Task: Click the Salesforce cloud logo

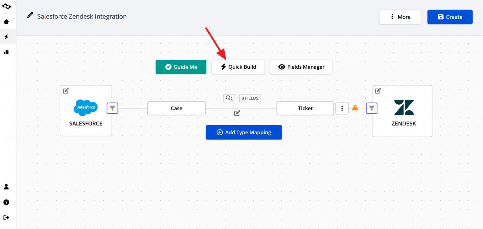Action: [x=85, y=107]
